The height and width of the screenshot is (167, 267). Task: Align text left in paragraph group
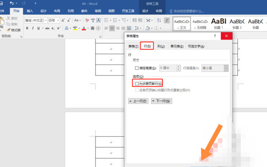106,28
